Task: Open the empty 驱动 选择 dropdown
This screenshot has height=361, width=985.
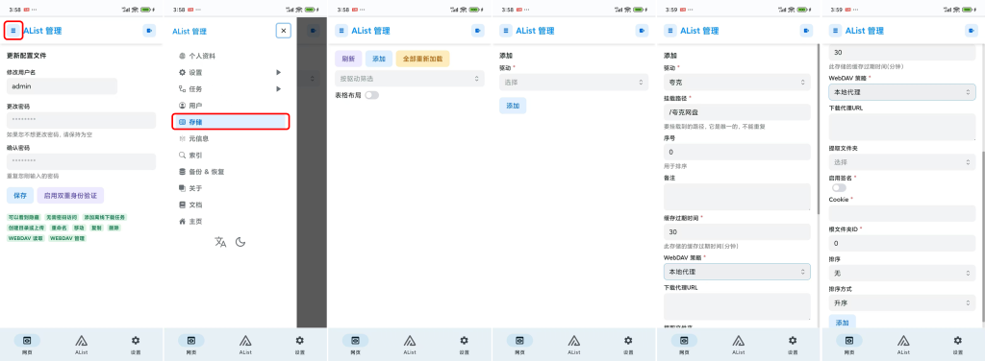Action: [573, 83]
